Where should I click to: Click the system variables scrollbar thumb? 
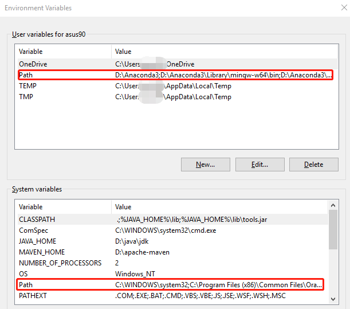pos(333,230)
